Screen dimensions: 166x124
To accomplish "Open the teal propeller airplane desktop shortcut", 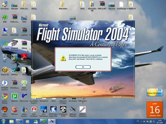I will point(14,71).
